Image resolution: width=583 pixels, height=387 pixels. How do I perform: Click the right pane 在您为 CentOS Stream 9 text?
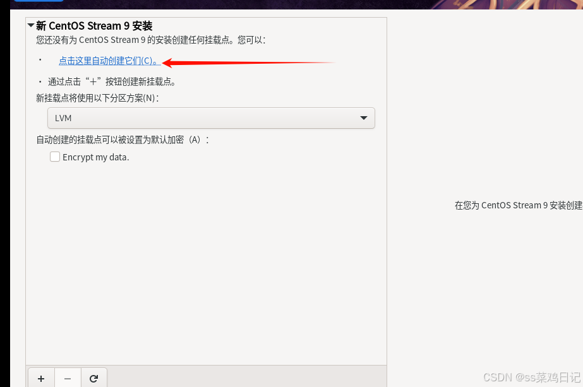tap(519, 205)
